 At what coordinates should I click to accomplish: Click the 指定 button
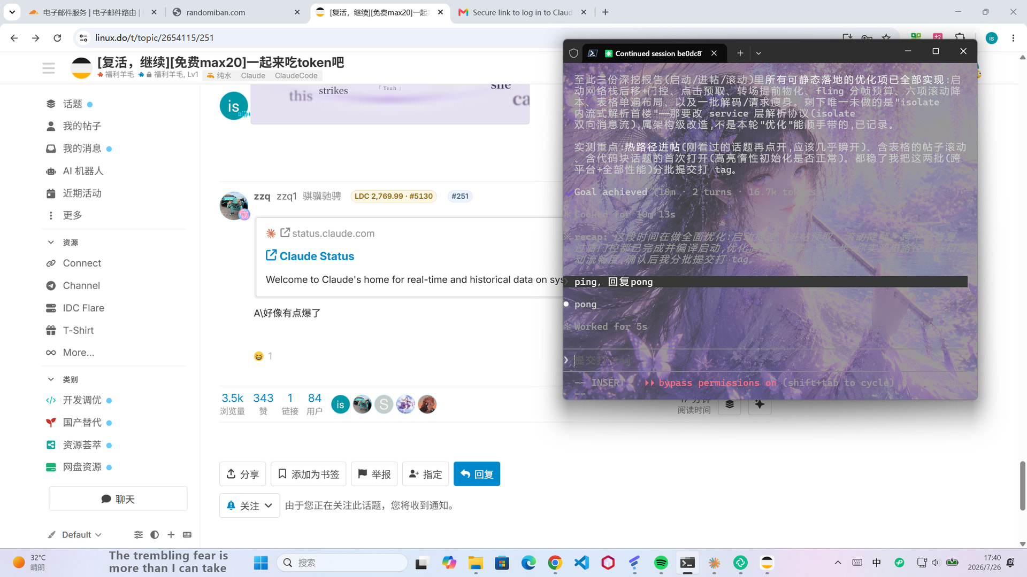(x=426, y=474)
